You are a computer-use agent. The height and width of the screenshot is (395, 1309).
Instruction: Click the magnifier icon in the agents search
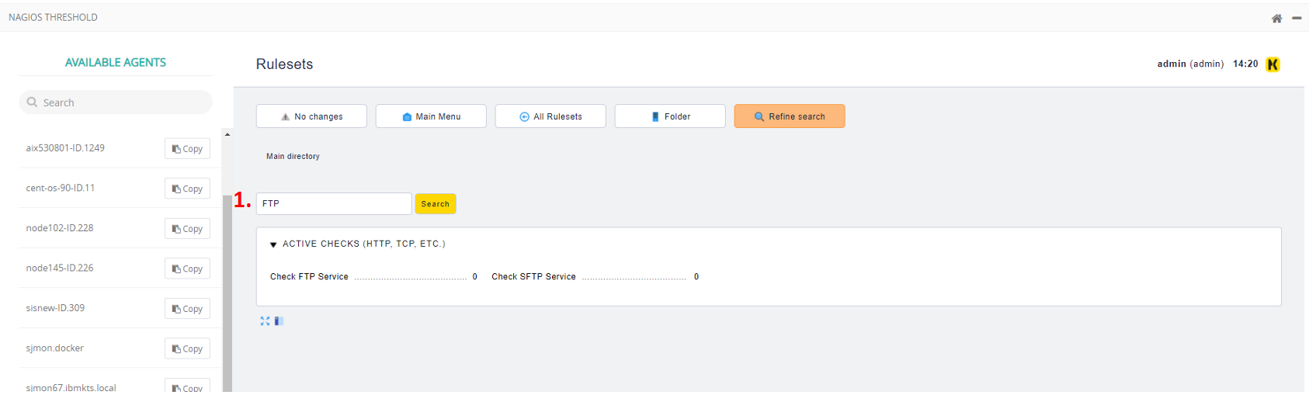click(x=32, y=102)
